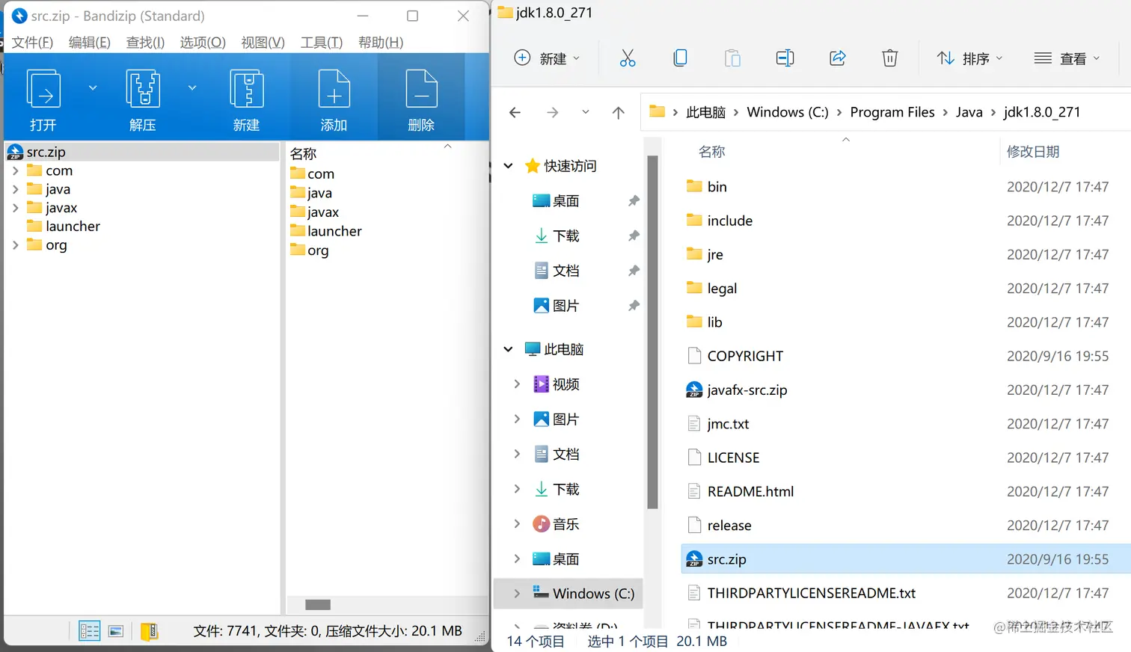Viewport: 1131px width, 652px height.
Task: Select com folder in Bandizip file list
Action: pyautogui.click(x=313, y=173)
